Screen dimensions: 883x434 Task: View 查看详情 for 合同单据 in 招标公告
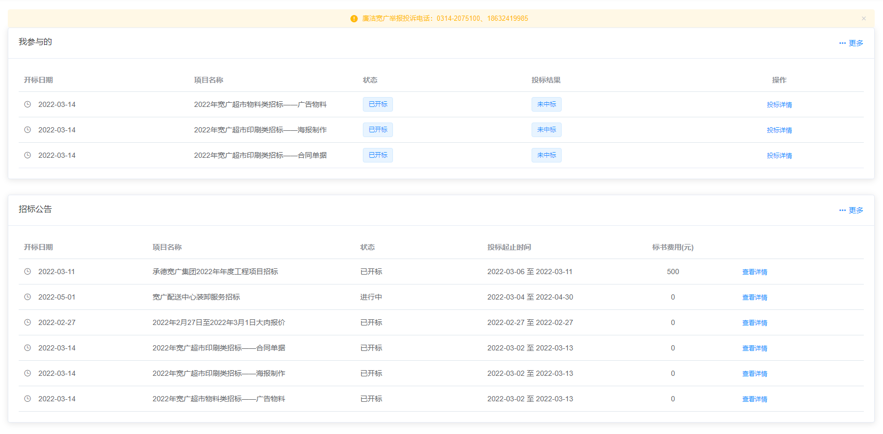[755, 348]
